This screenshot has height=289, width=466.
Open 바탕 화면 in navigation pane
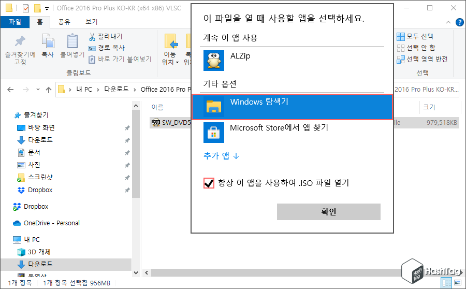(36, 127)
